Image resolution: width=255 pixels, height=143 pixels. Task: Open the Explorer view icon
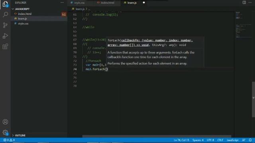coord(5,4)
